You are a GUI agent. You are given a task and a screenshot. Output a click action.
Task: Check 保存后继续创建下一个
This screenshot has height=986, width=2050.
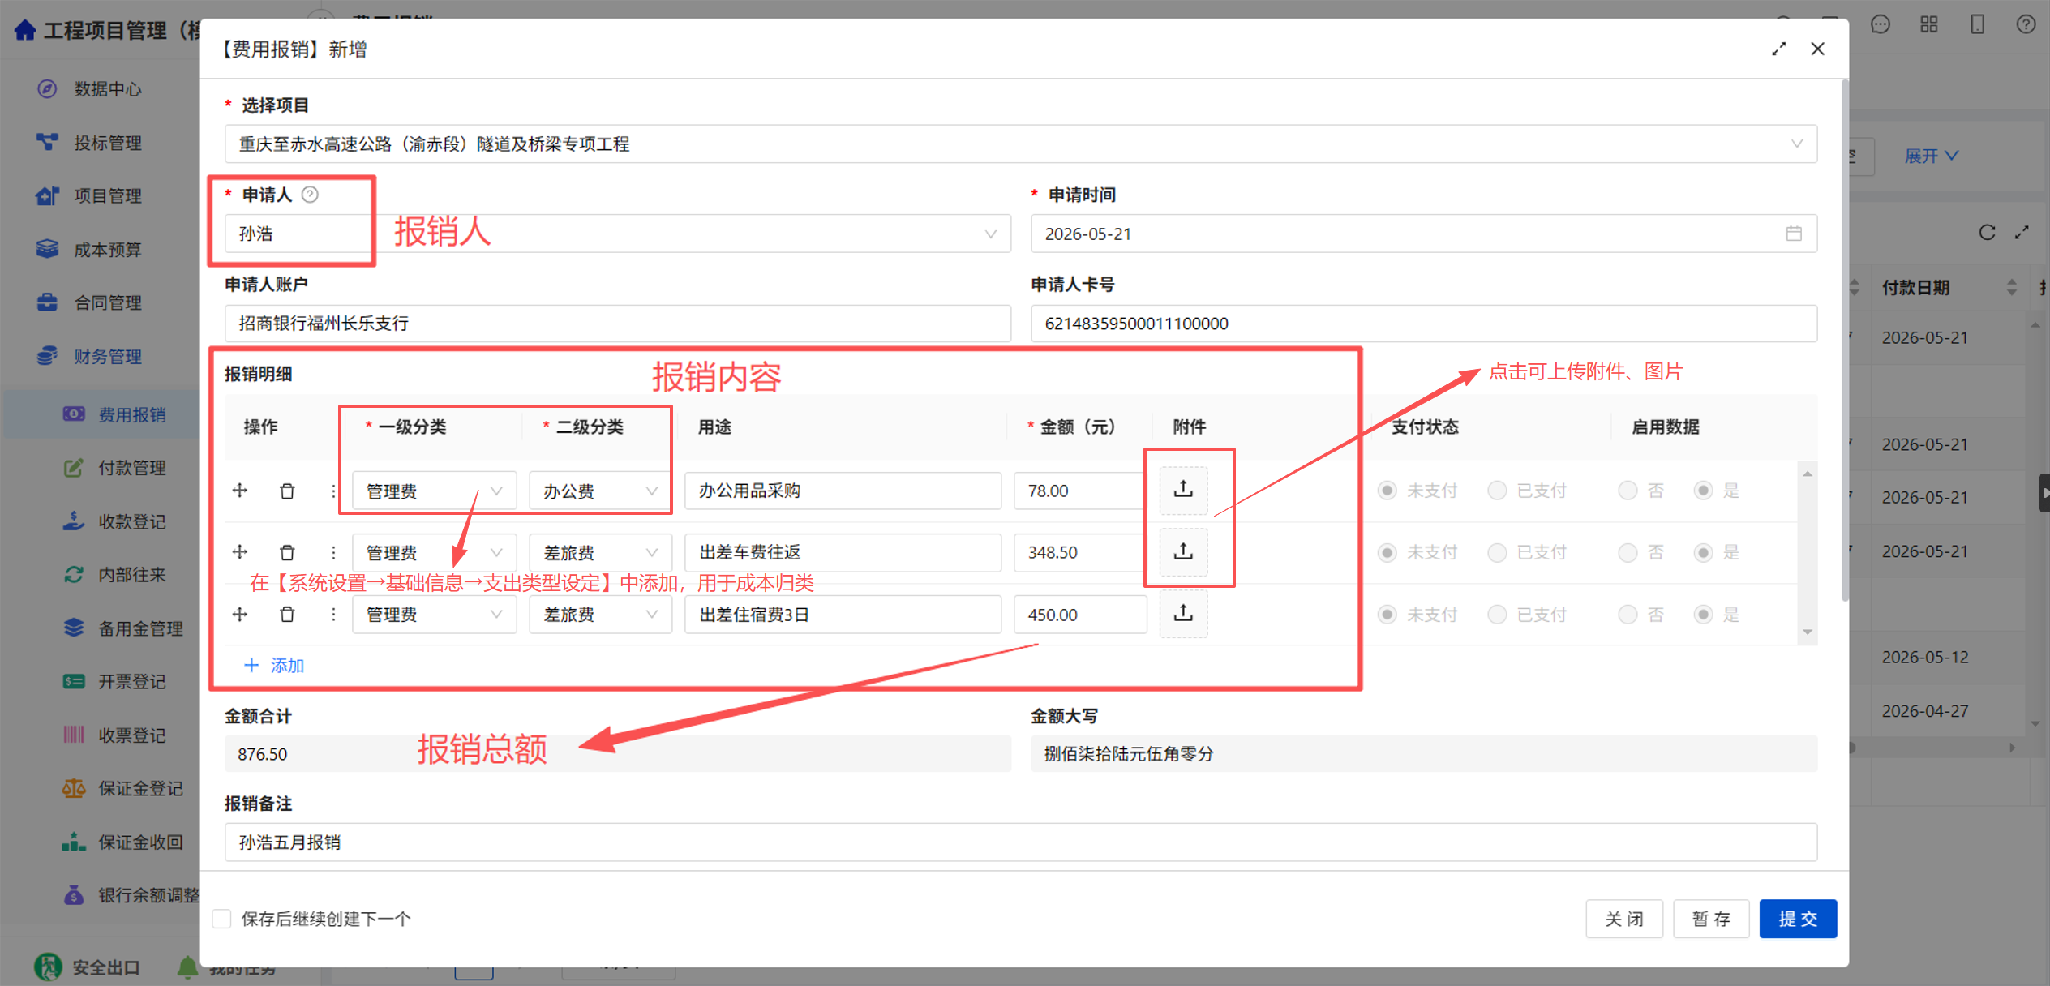pos(221,919)
